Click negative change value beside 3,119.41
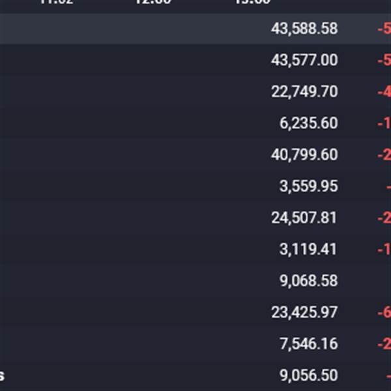The width and height of the screenshot is (391, 391). (384, 249)
